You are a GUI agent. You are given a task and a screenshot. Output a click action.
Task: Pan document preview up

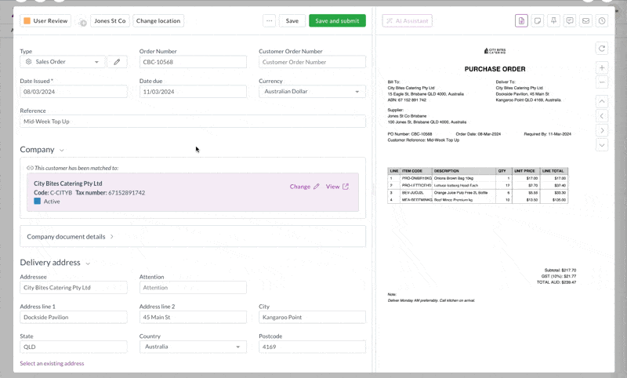602,102
